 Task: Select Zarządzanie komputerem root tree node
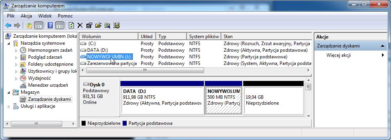tap(45, 36)
